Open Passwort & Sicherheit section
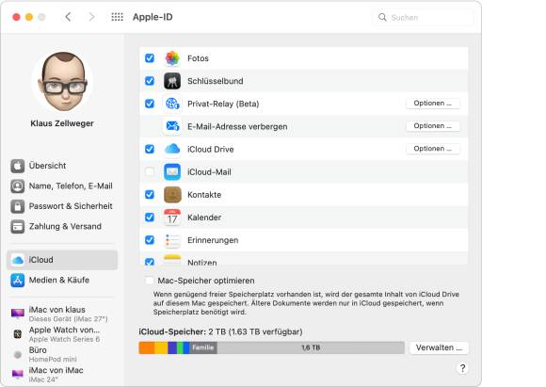The image size is (546, 387). click(62, 206)
